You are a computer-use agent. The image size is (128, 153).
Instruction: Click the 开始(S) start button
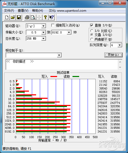(x=113, y=55)
